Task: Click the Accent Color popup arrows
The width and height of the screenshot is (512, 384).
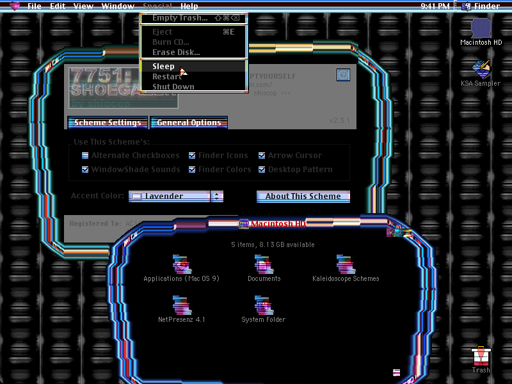Action: click(x=217, y=196)
